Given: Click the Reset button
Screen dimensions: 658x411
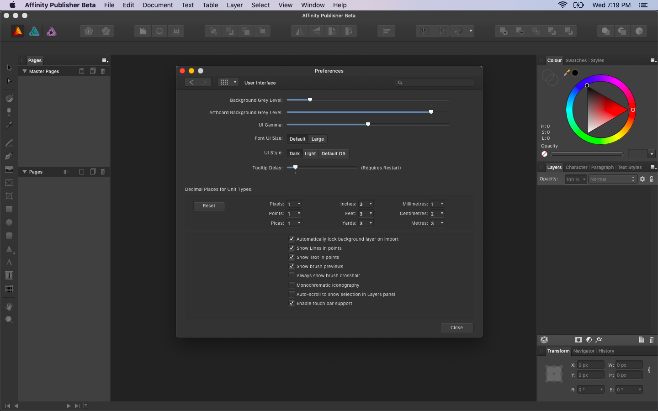Looking at the screenshot, I should coord(209,206).
